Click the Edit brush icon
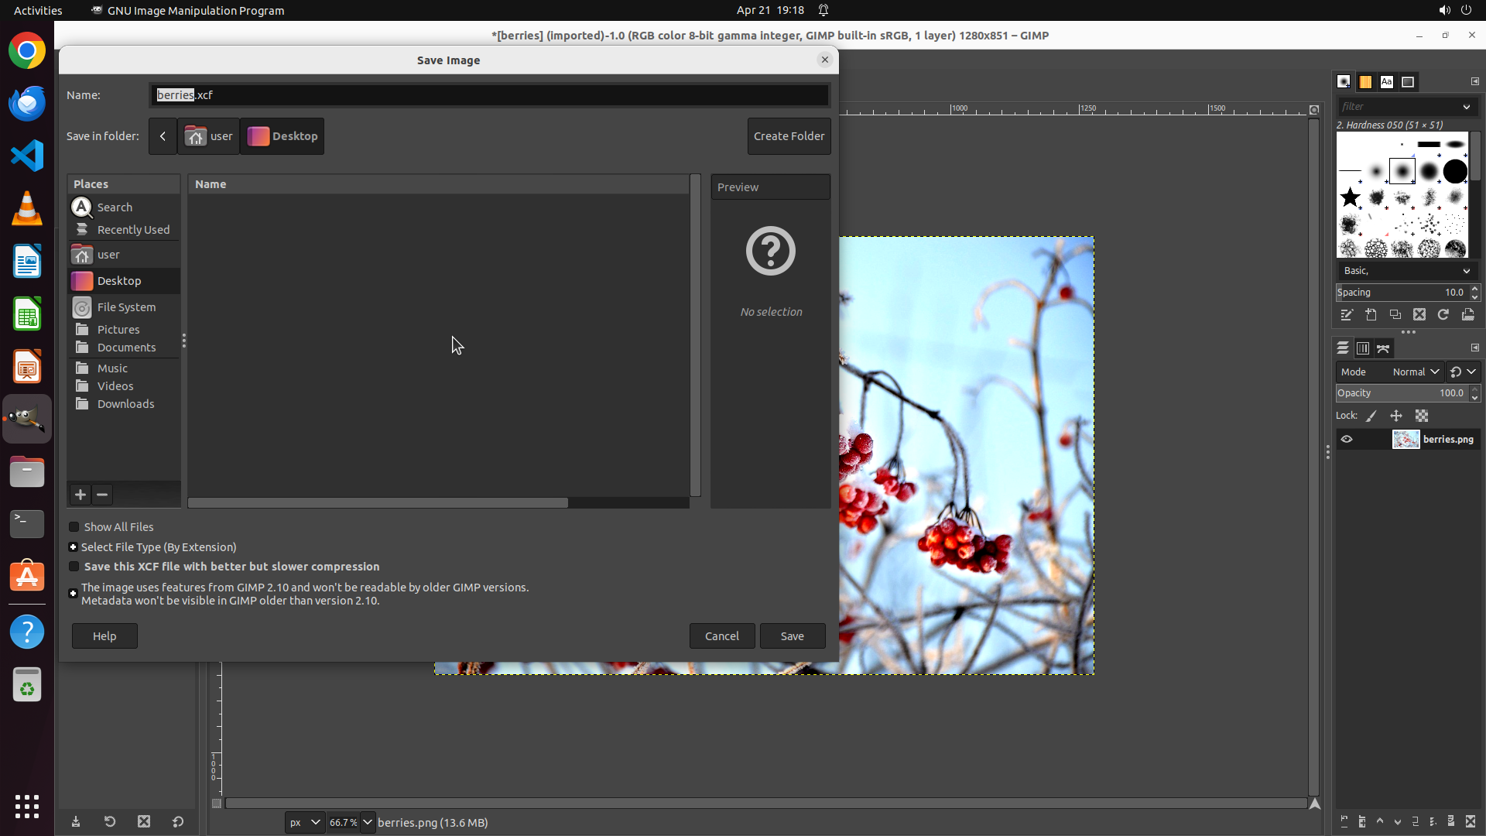 (x=1347, y=315)
